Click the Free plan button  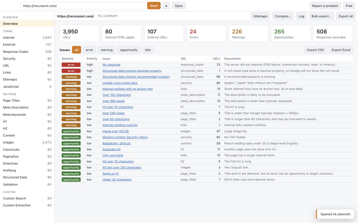coord(349,6)
